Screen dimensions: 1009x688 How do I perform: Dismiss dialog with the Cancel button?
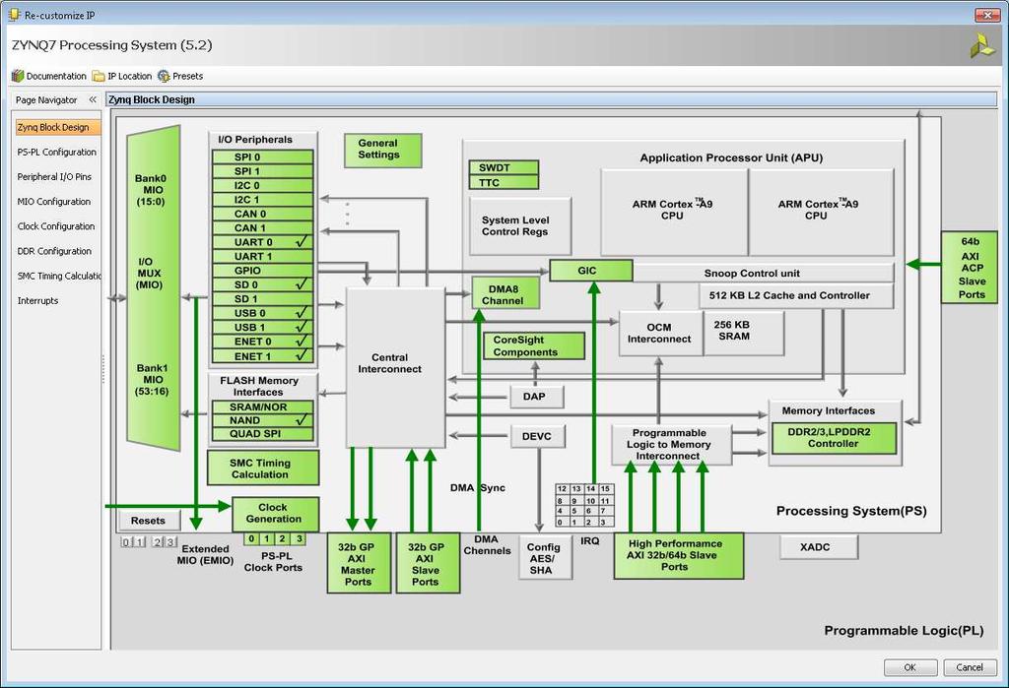tap(970, 667)
